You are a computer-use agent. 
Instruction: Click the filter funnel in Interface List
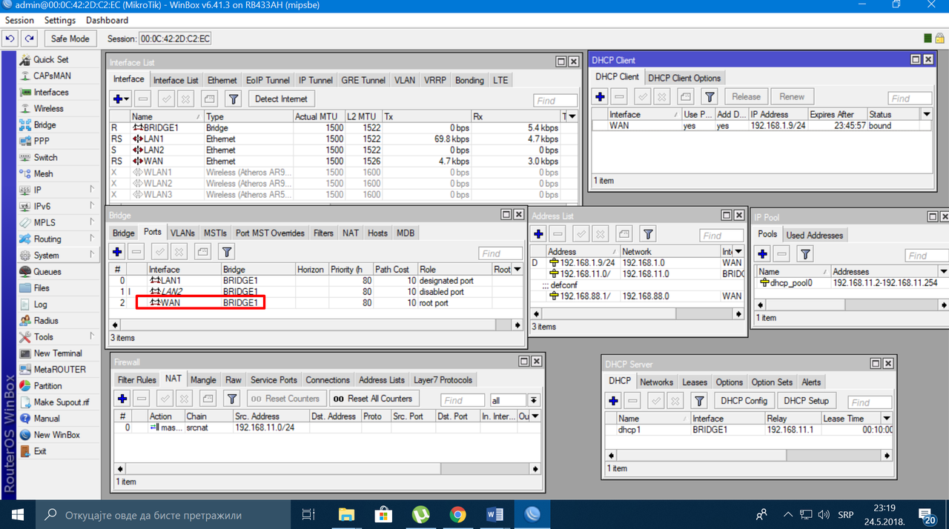(x=234, y=99)
